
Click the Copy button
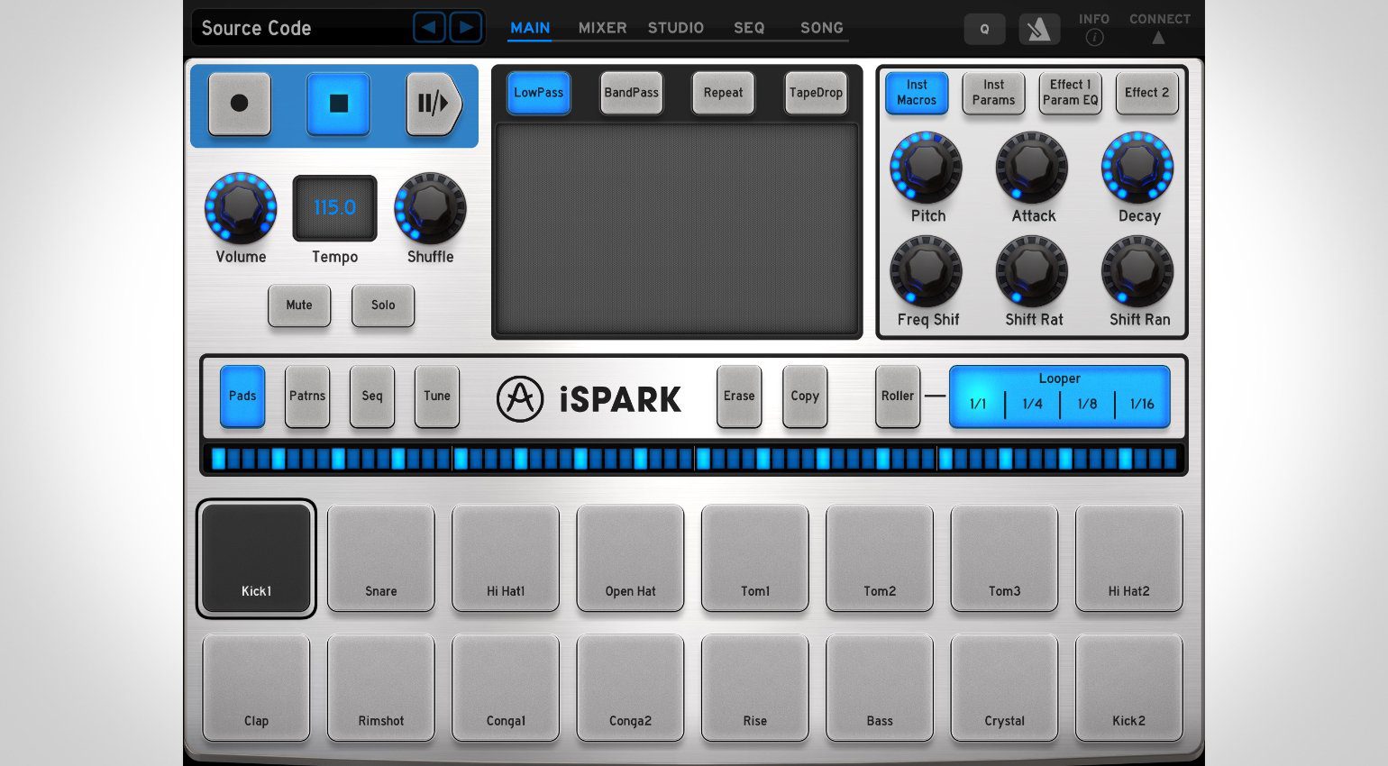(805, 397)
